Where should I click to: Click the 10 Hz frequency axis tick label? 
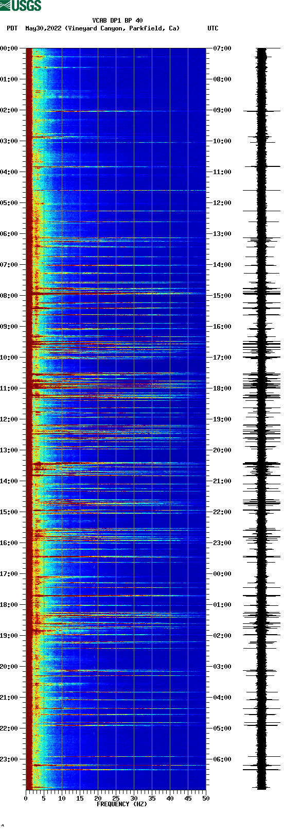click(x=62, y=799)
